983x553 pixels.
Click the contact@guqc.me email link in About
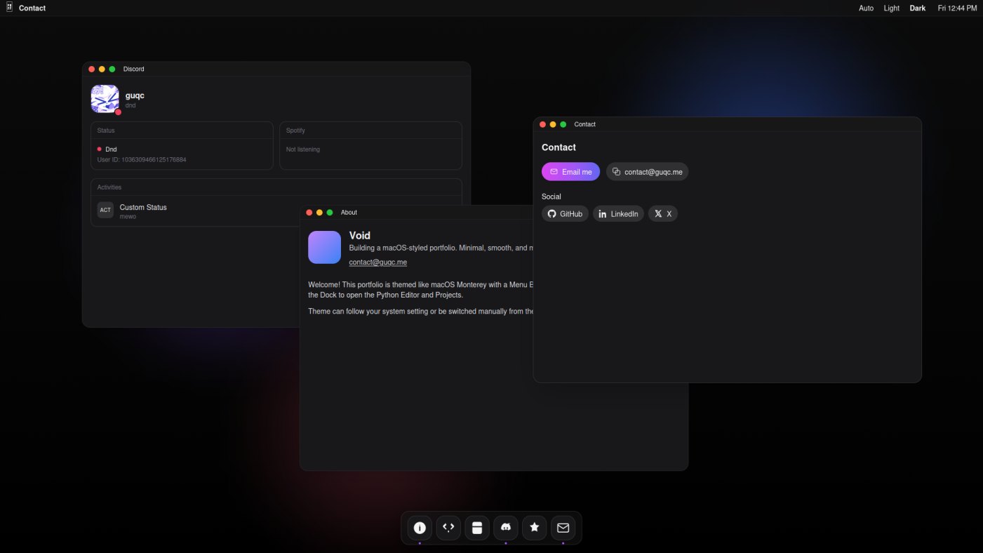tap(378, 262)
